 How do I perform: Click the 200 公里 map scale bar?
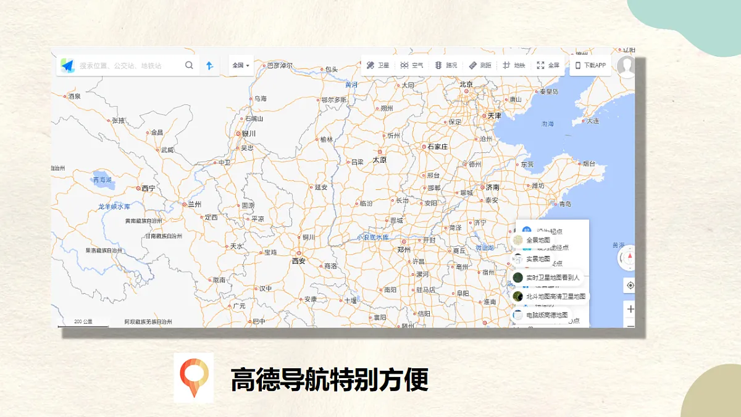pos(83,323)
